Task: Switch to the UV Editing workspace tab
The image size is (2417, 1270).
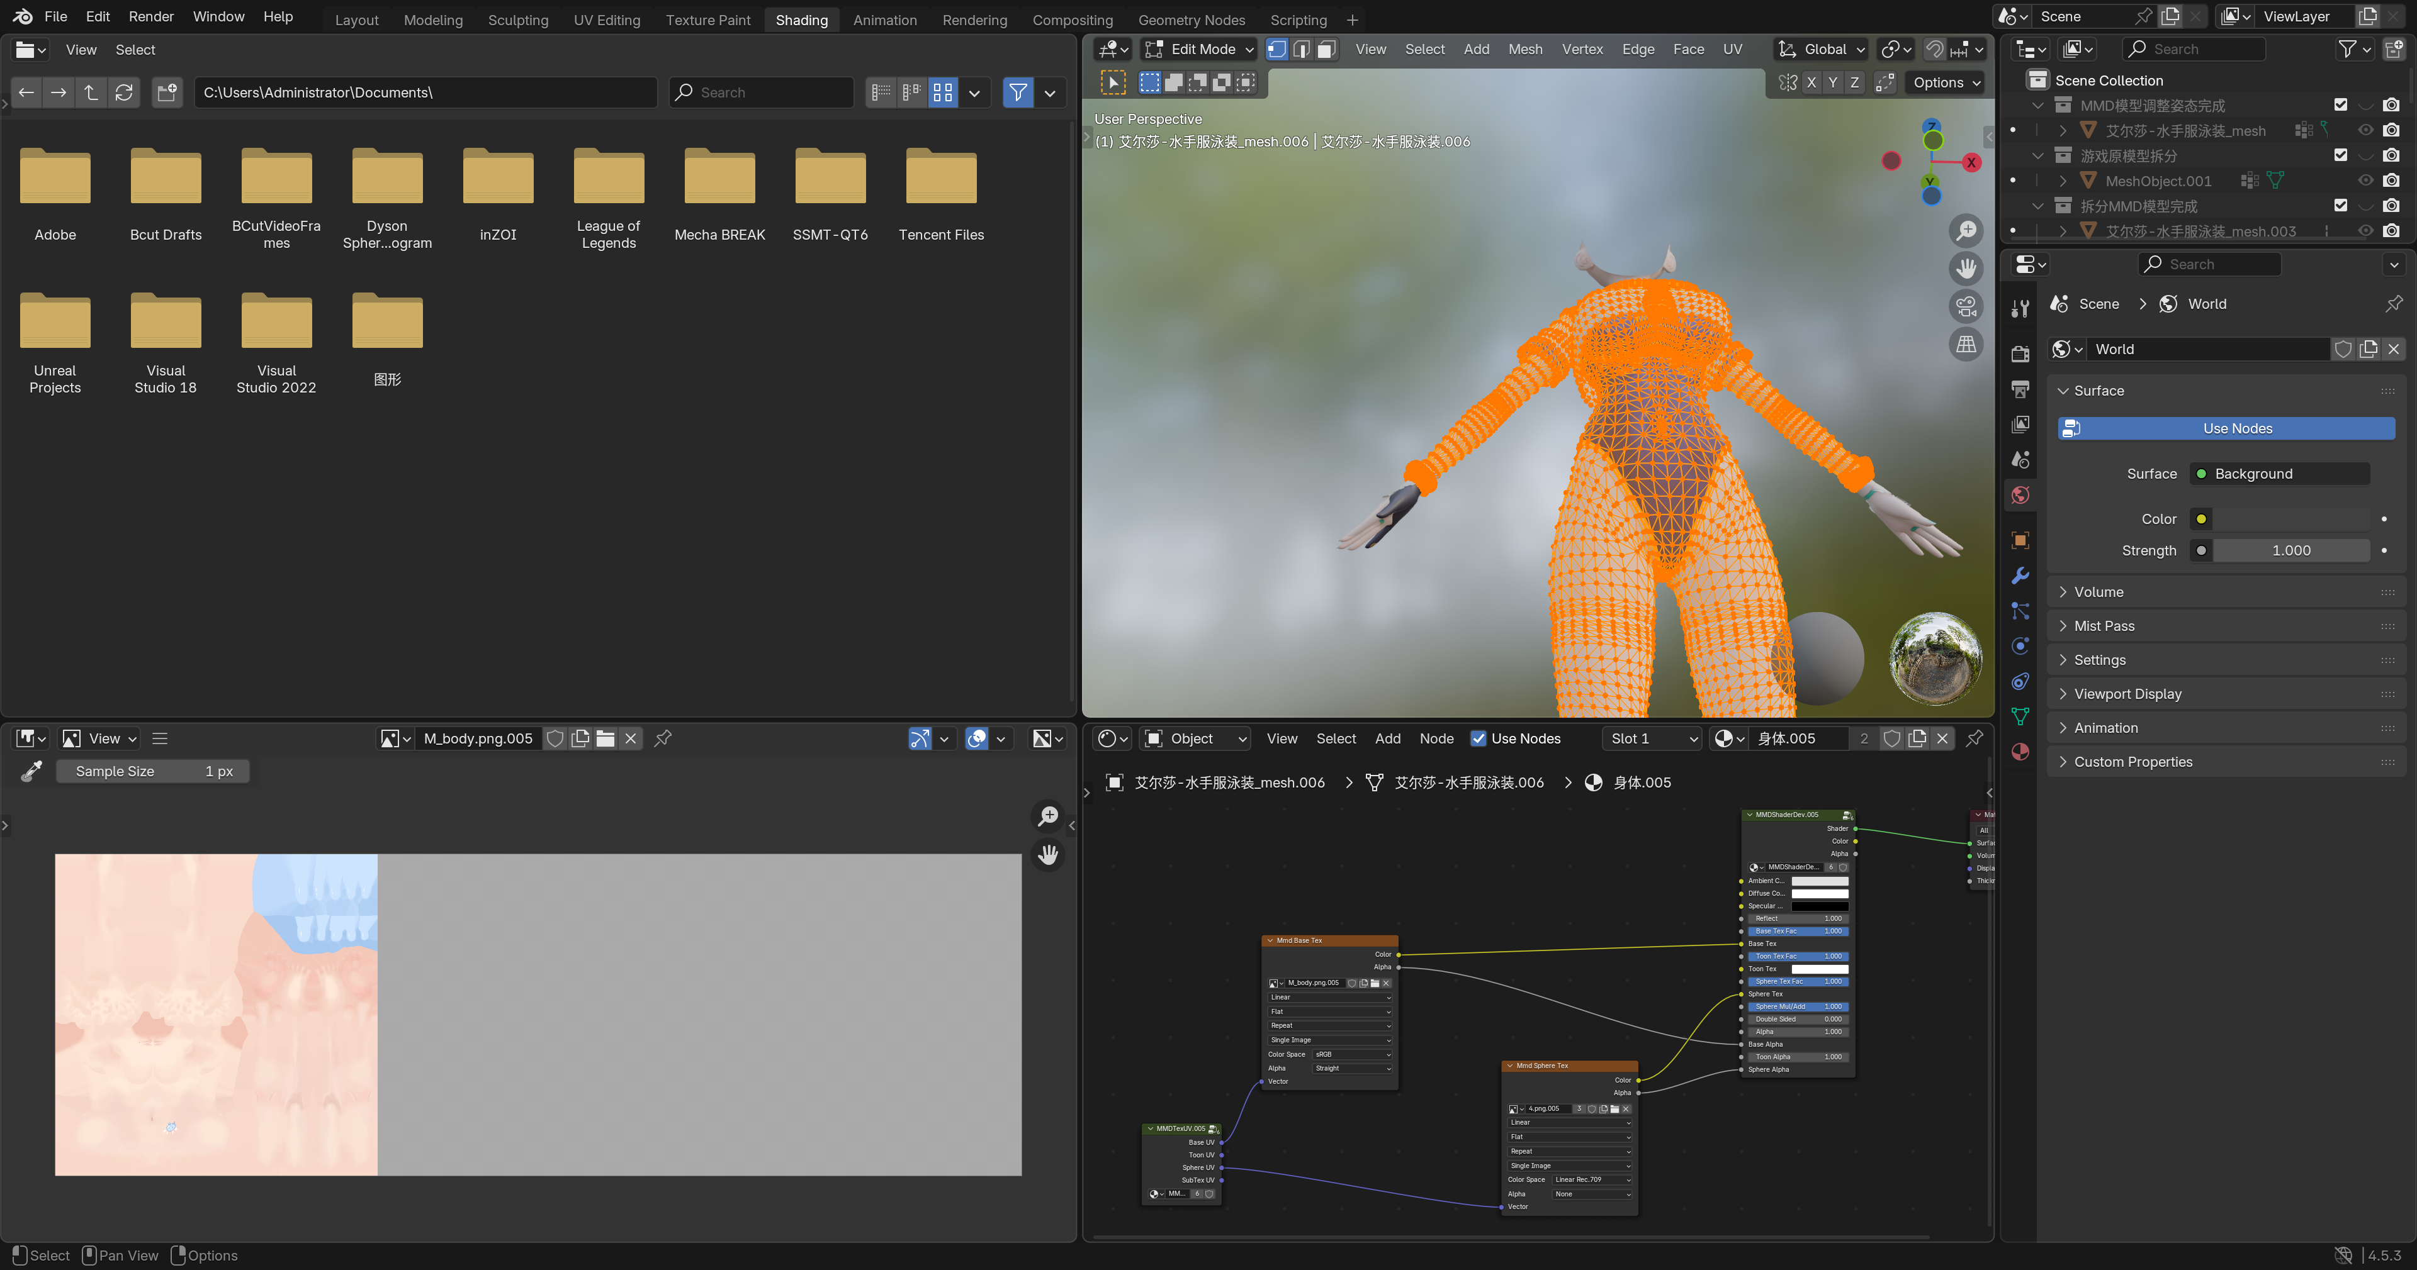Action: 606,19
